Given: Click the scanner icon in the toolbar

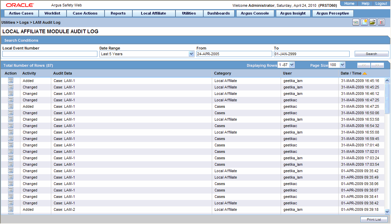Looking at the screenshot, I should [x=356, y=22].
